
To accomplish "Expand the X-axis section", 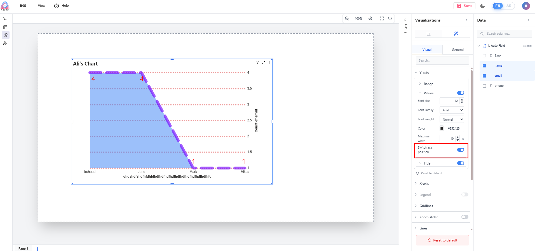I will 424,184.
